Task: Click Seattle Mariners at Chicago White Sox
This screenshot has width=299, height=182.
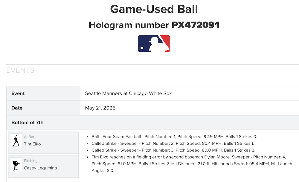Action: pos(129,94)
